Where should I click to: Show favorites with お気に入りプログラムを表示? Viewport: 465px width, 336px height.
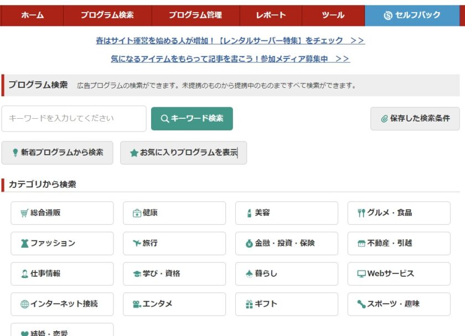(183, 153)
